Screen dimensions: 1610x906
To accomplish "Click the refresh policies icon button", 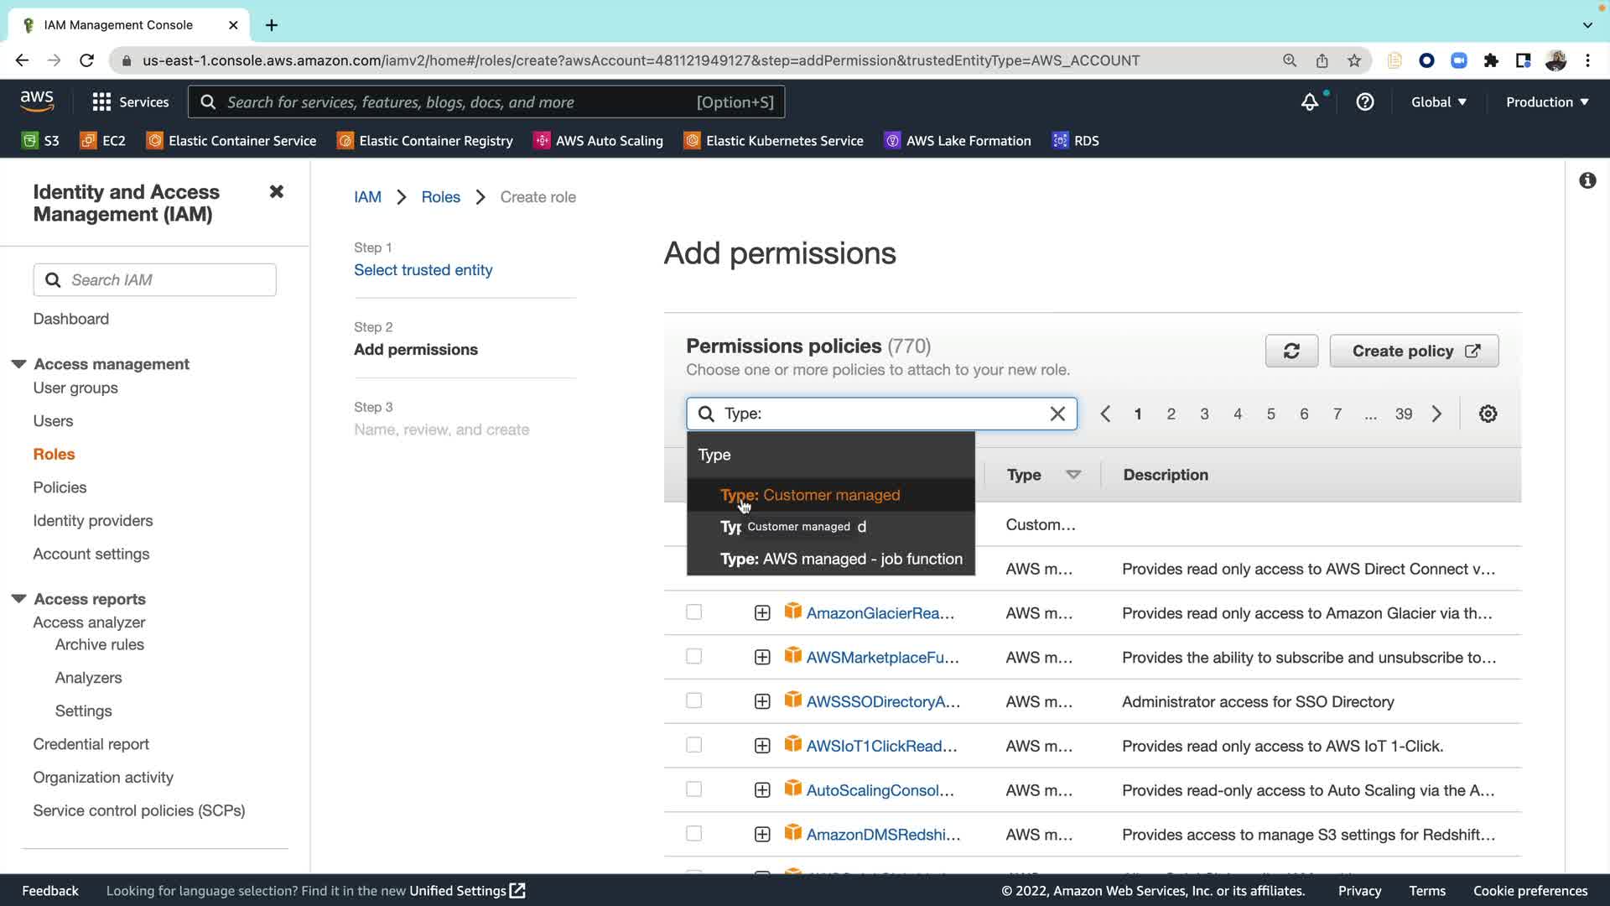I will pyautogui.click(x=1291, y=351).
